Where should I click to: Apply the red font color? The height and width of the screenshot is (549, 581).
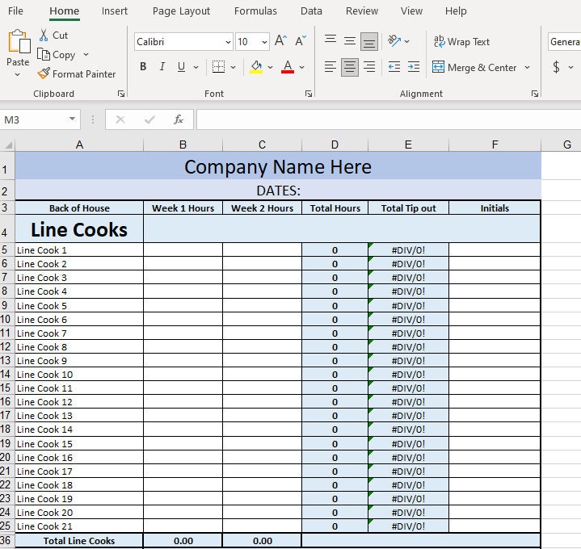[x=288, y=67]
